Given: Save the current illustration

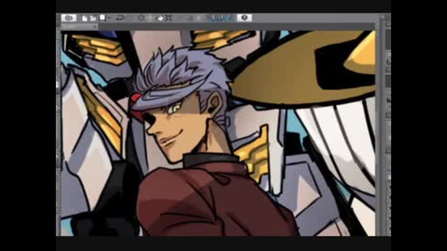Looking at the screenshot, I should pyautogui.click(x=102, y=18).
